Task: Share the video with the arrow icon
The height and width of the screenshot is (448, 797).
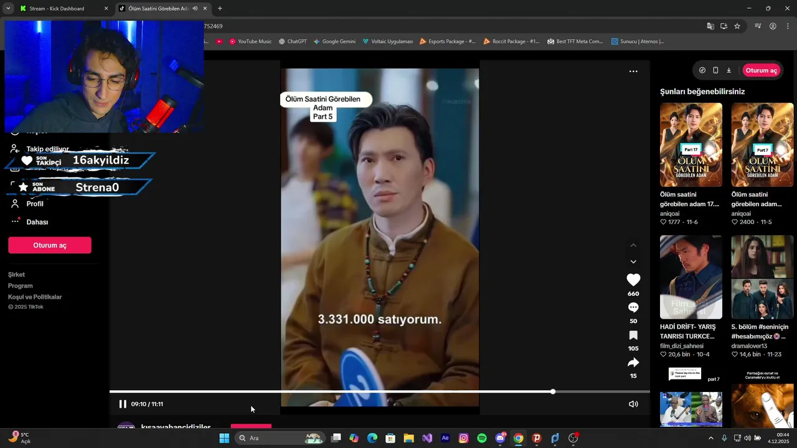Action: coord(633,362)
